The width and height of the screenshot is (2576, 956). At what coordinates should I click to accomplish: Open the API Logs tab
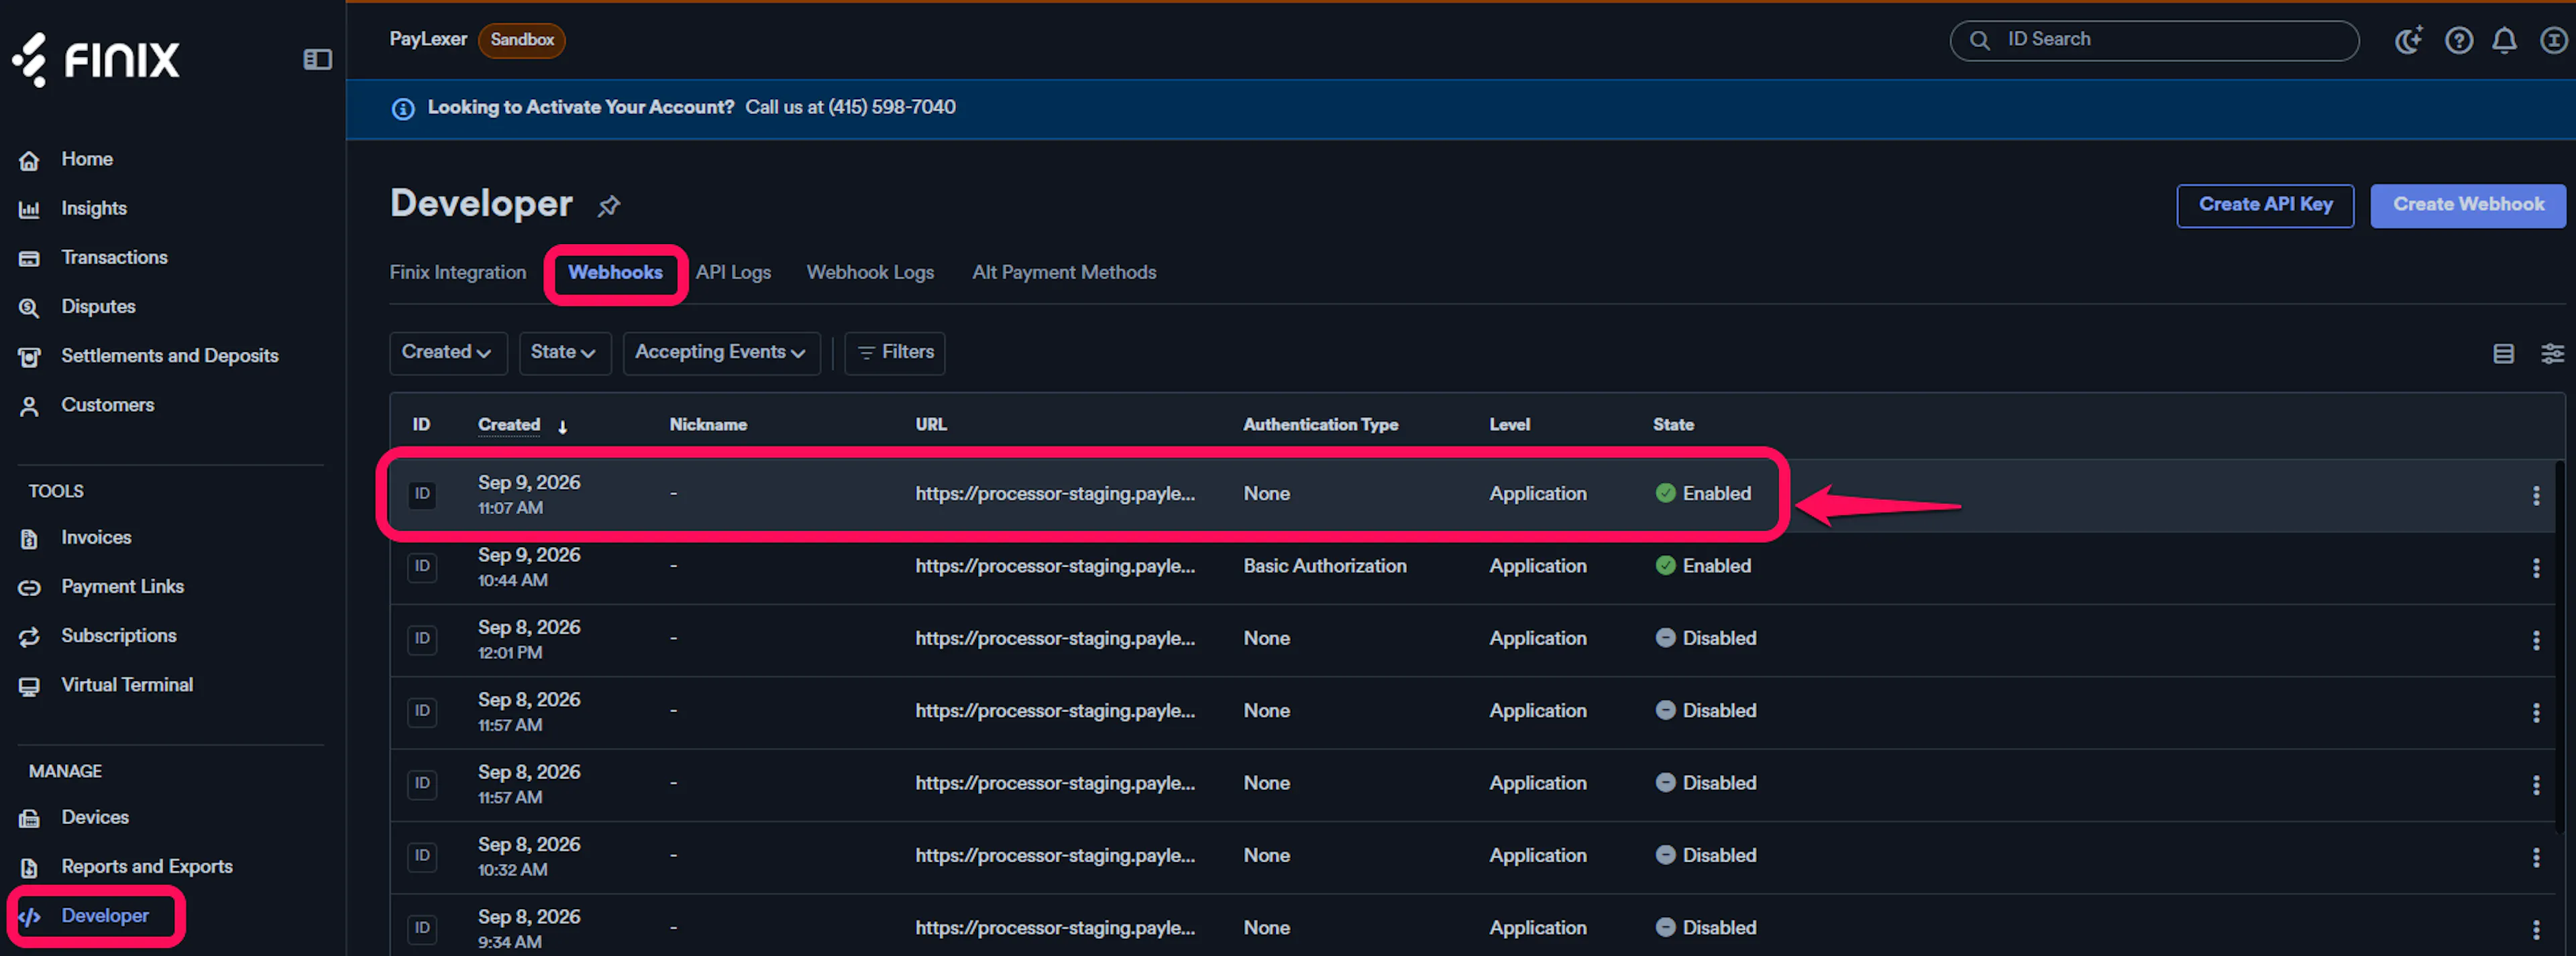coord(733,273)
